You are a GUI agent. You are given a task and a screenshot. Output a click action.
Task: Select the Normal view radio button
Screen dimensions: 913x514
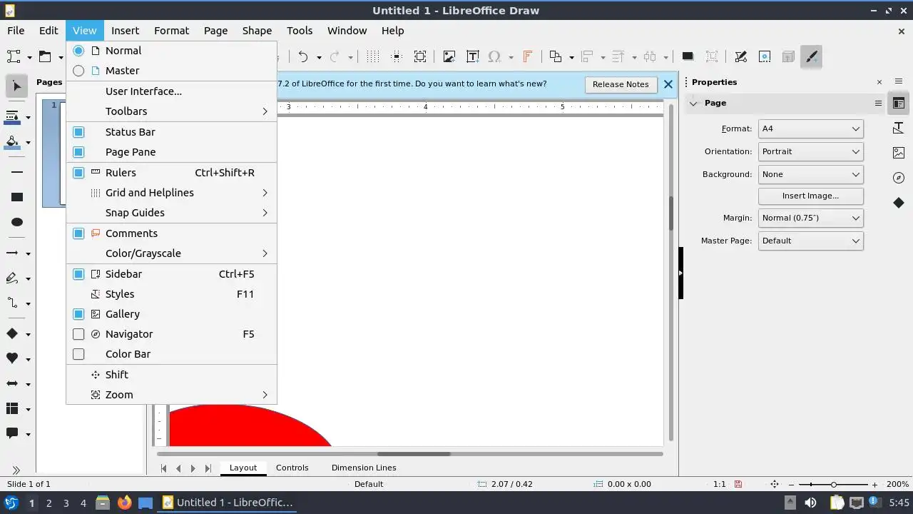[x=78, y=51]
